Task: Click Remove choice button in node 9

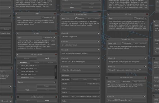Action: coord(96,19)
